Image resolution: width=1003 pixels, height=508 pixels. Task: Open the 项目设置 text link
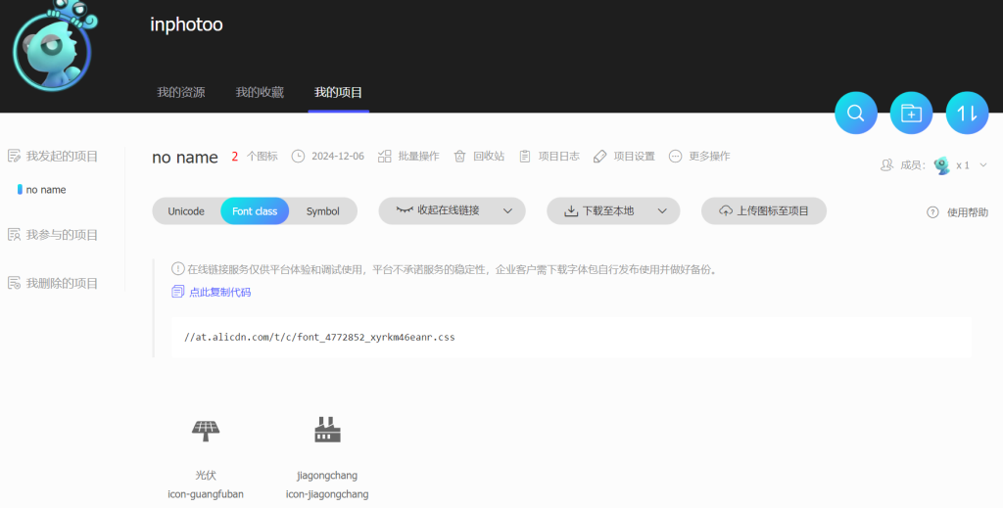635,156
